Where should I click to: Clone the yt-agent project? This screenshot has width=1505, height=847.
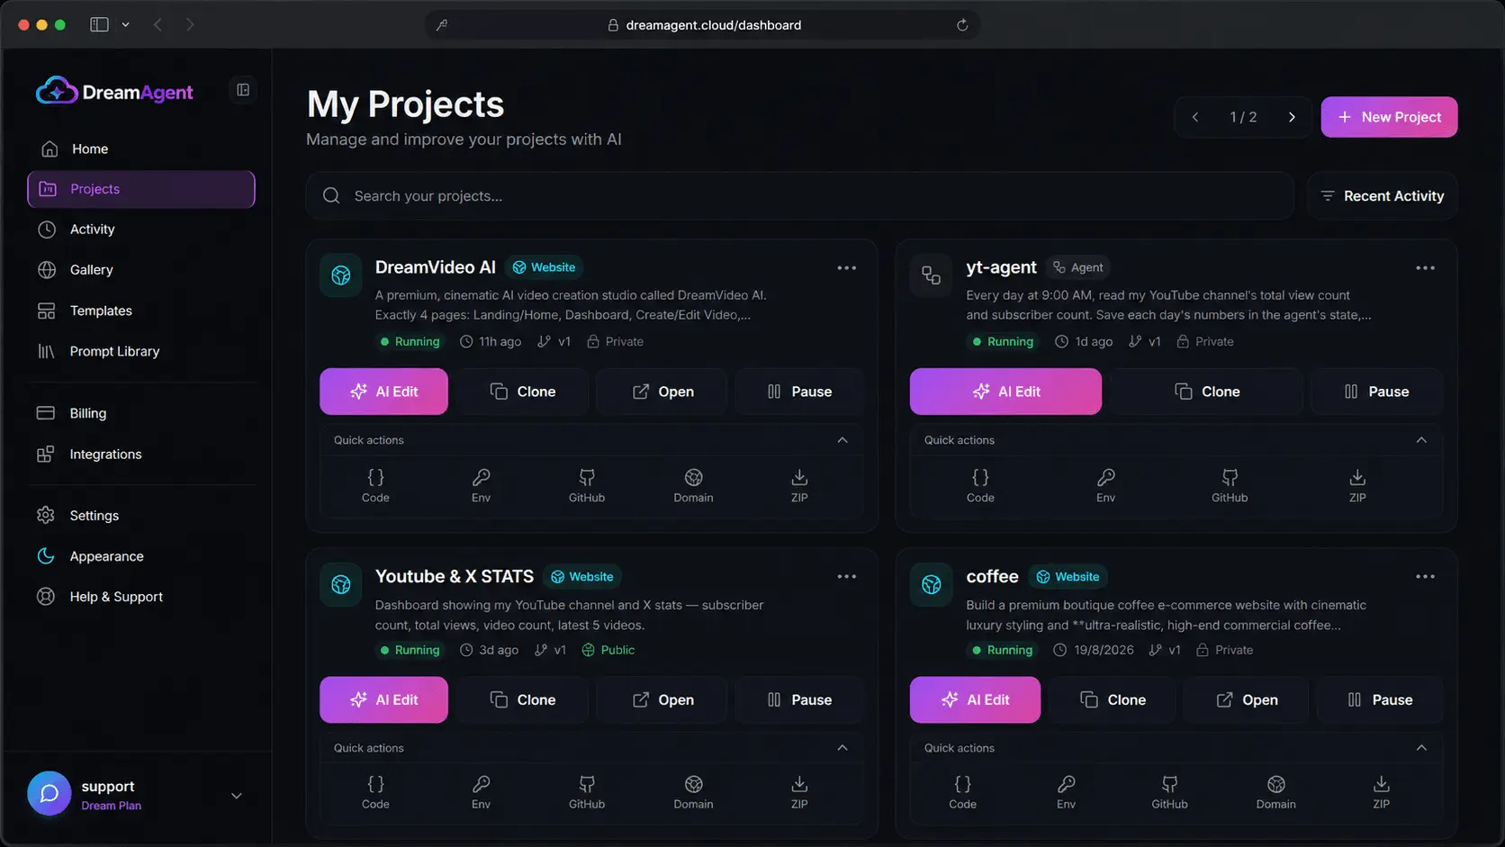coord(1206,392)
